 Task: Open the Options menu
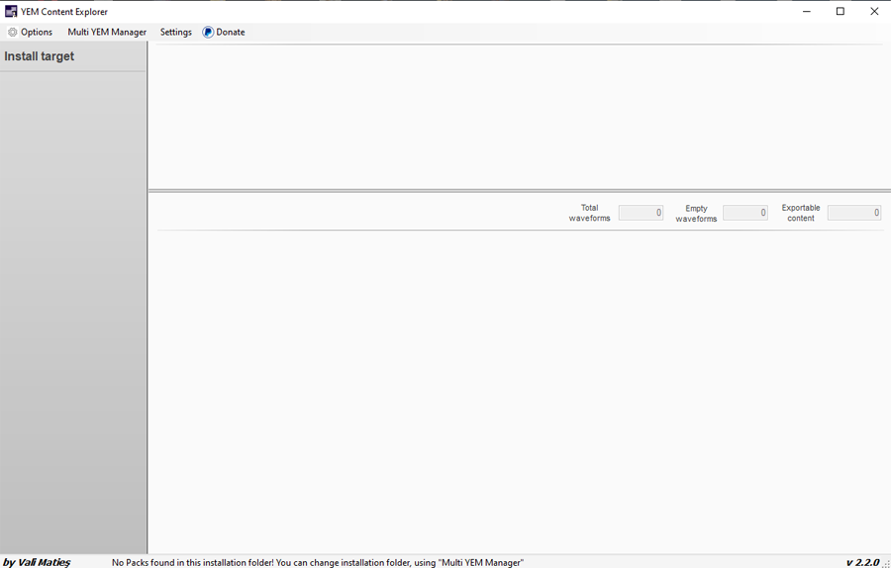tap(30, 33)
